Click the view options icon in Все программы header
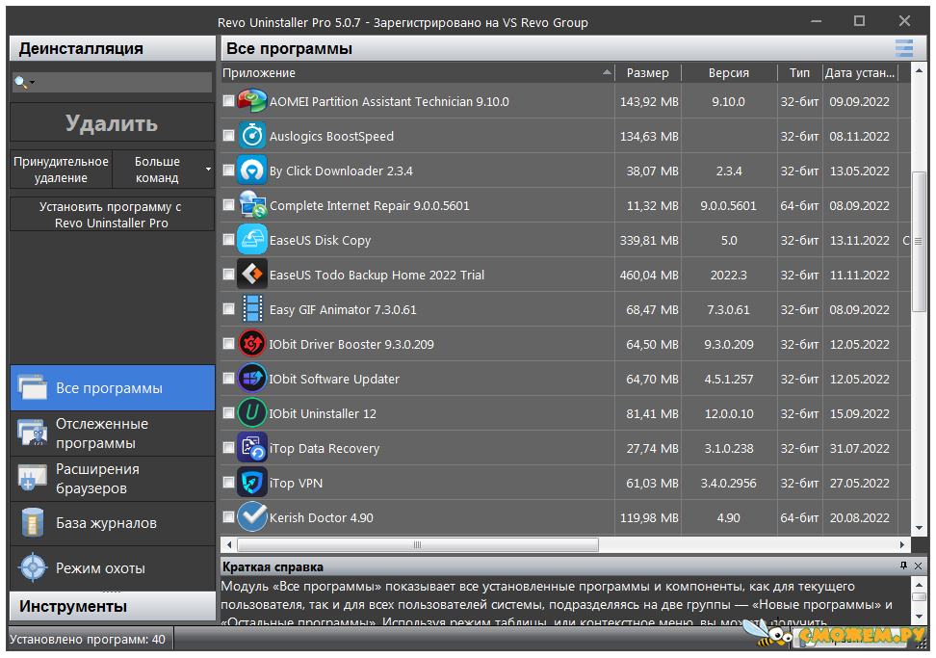Viewport: 936px width, 658px height. click(x=904, y=48)
